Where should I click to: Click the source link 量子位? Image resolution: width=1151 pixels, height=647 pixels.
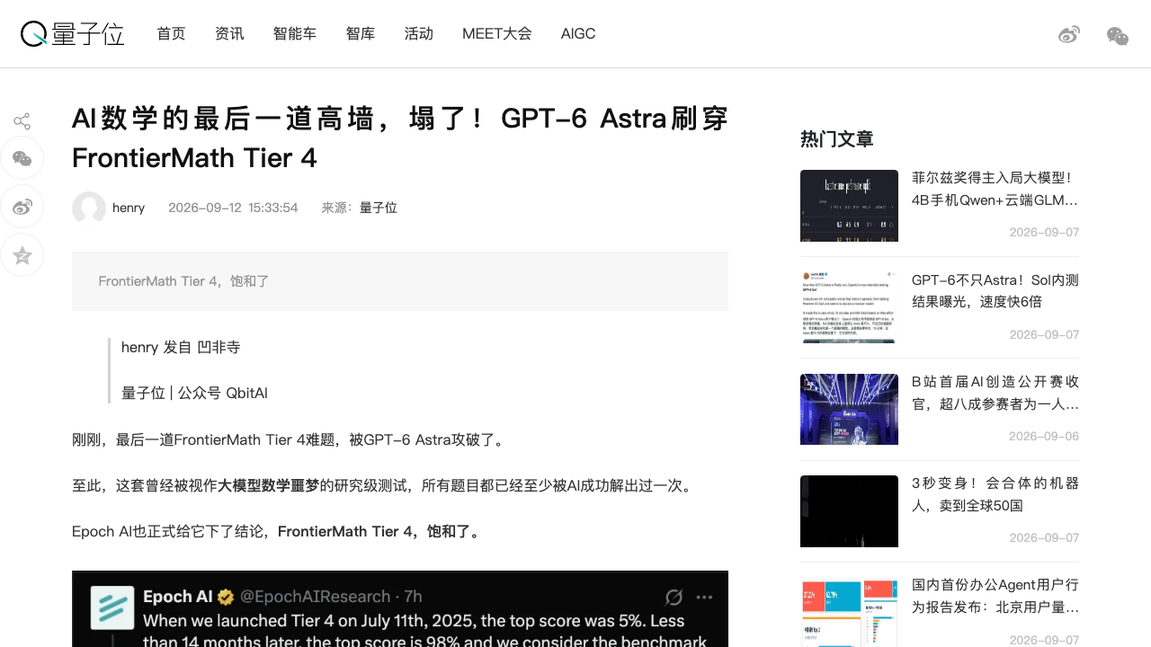pyautogui.click(x=379, y=208)
